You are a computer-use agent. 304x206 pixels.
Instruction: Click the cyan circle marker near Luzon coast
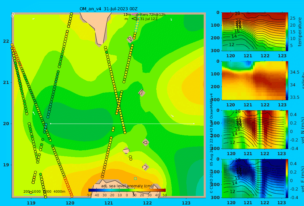pyautogui.click(x=135, y=178)
